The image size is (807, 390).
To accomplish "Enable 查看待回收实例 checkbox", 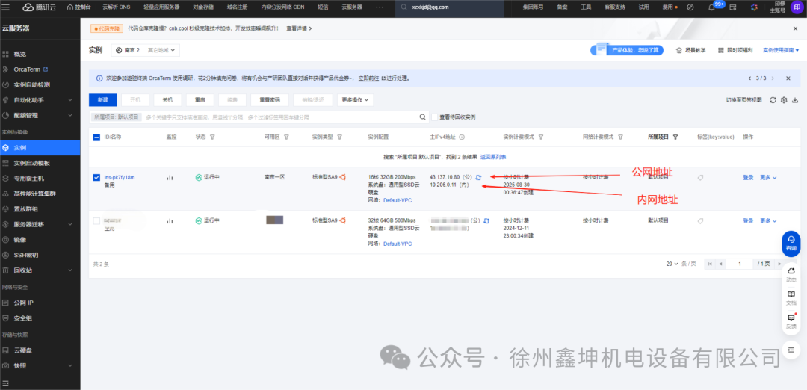I will (435, 117).
